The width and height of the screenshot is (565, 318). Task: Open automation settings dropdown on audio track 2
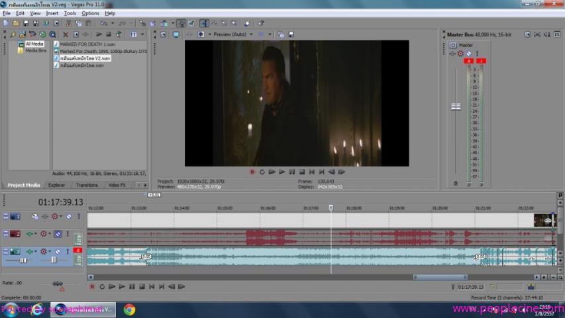[x=35, y=234]
